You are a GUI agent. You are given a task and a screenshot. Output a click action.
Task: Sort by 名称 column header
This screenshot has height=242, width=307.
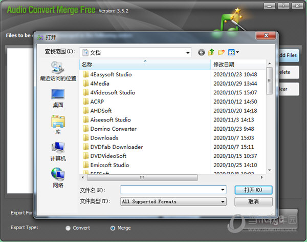point(145,65)
